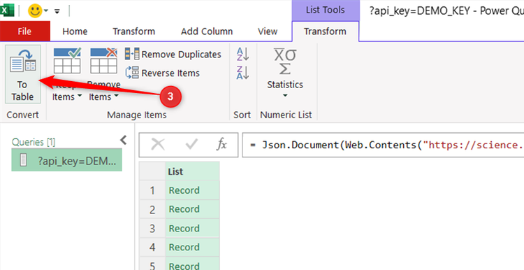
Task: Select the List Tools Transform tab
Action: click(325, 31)
